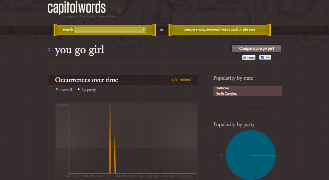Share via the Twitter Tweet button
329x180 pixels.
click(x=249, y=58)
